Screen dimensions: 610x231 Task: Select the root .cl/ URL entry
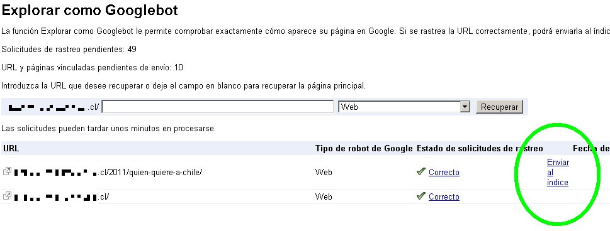61,197
